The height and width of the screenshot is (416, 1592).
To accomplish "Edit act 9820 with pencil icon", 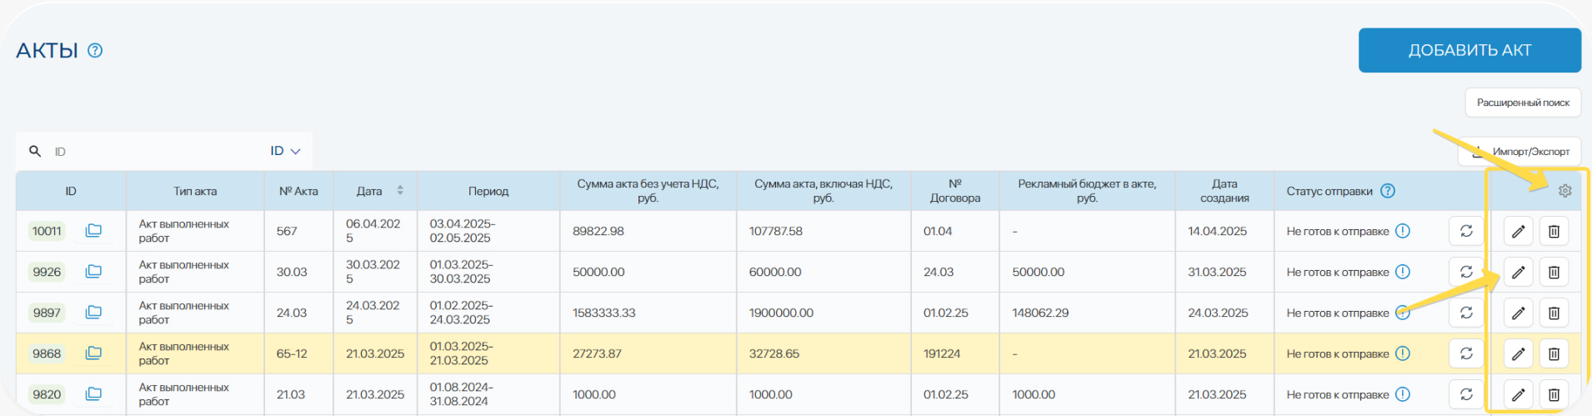I will [x=1518, y=395].
